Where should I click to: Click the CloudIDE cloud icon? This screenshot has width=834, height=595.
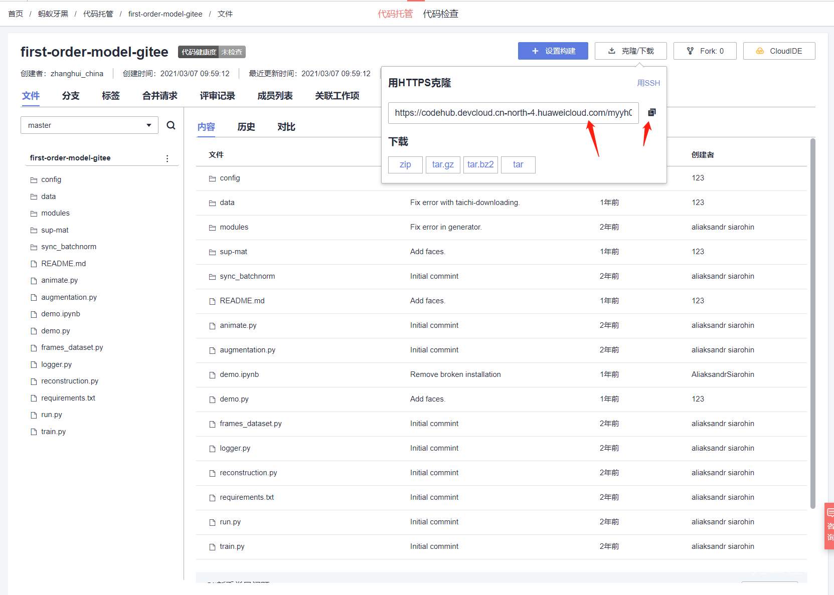tap(760, 51)
